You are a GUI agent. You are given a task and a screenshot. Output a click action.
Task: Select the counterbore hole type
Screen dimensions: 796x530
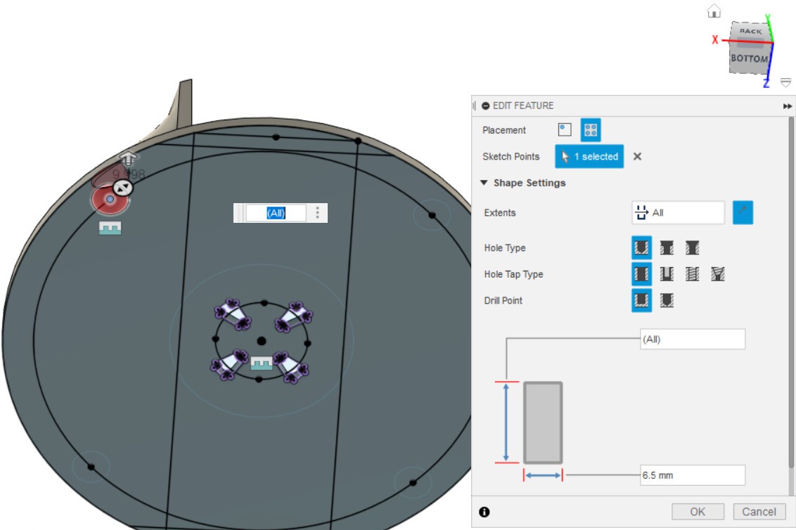coord(667,248)
